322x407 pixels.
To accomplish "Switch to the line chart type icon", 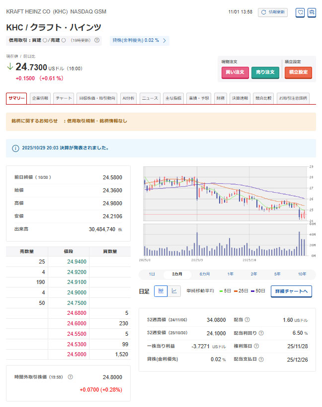I will 174,291.
